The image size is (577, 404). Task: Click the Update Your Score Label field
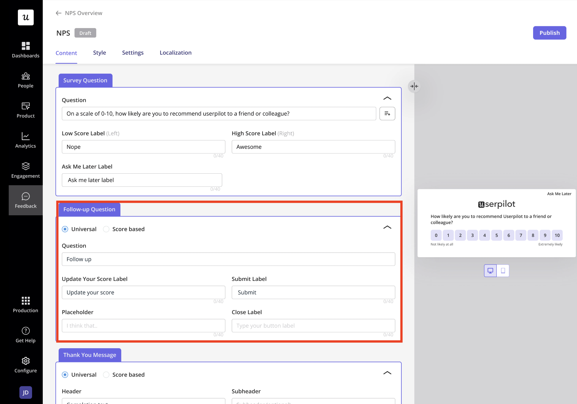click(x=144, y=292)
